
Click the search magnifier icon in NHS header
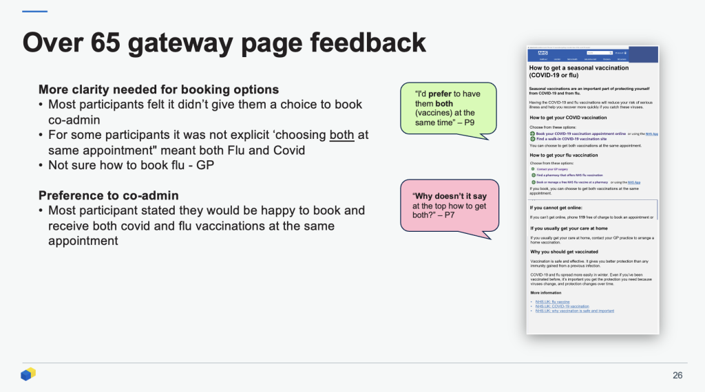[609, 53]
